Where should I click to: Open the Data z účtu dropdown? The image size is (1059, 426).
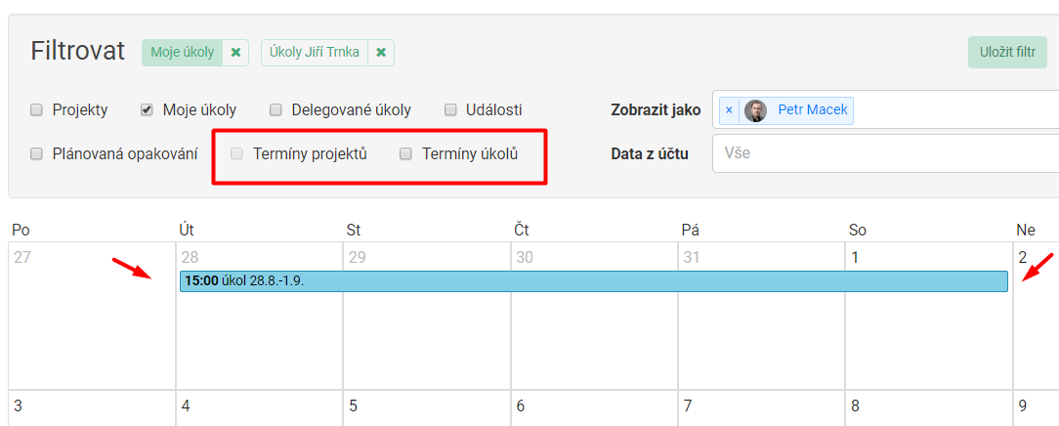tap(884, 153)
